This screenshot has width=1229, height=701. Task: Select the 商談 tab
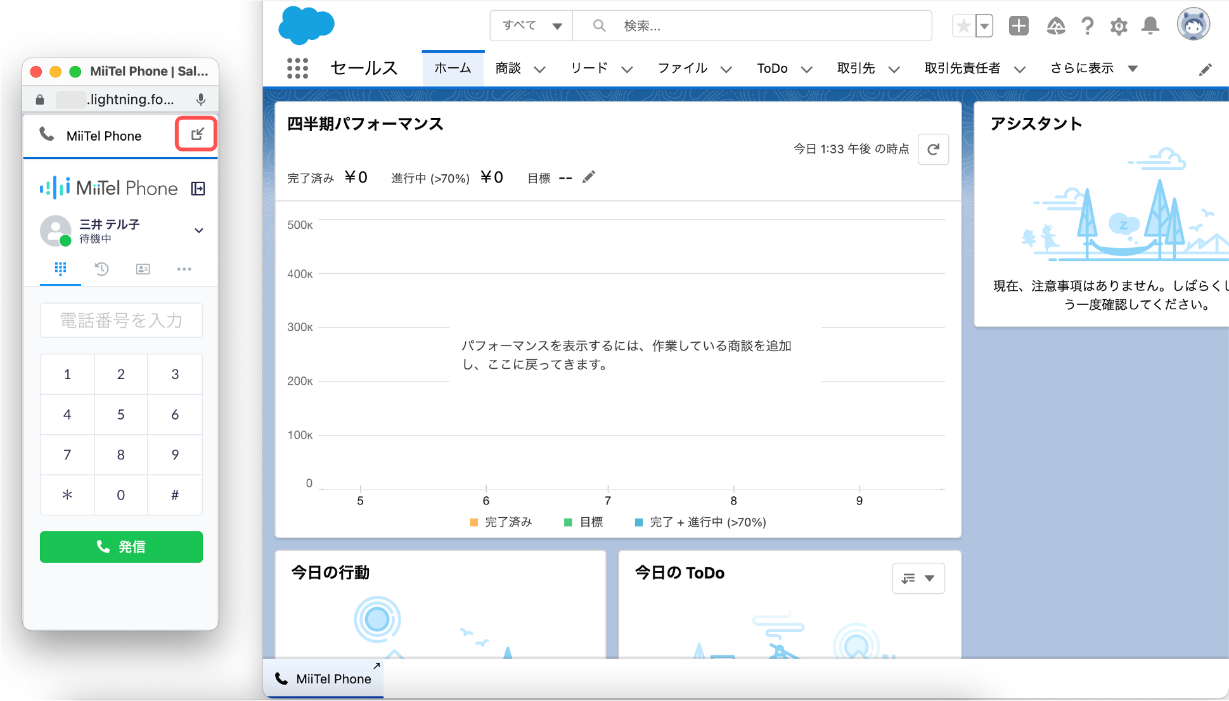click(508, 68)
